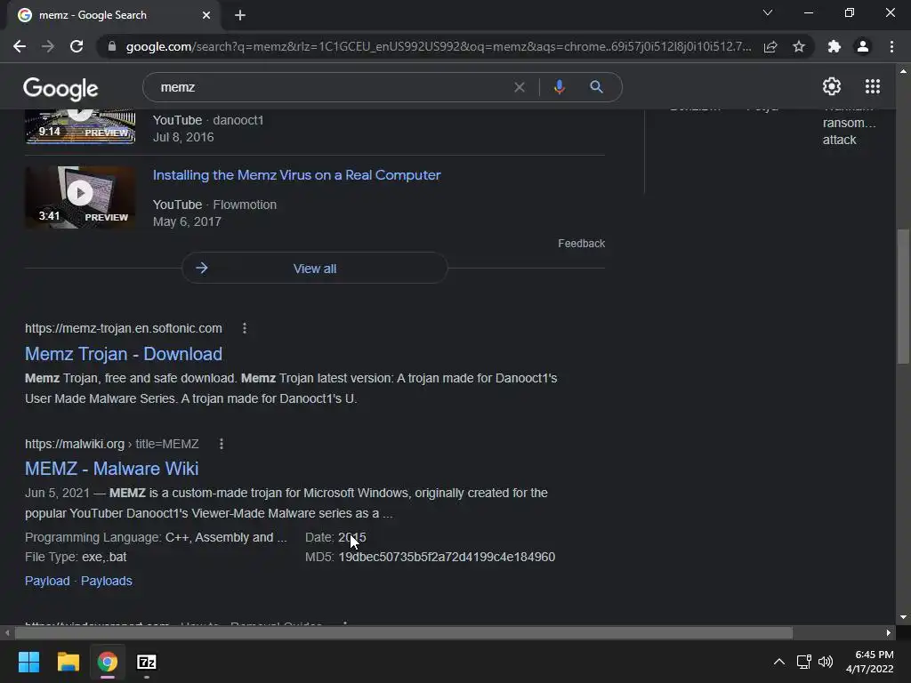
Task: Open Google quick settings gear
Action: point(832,86)
